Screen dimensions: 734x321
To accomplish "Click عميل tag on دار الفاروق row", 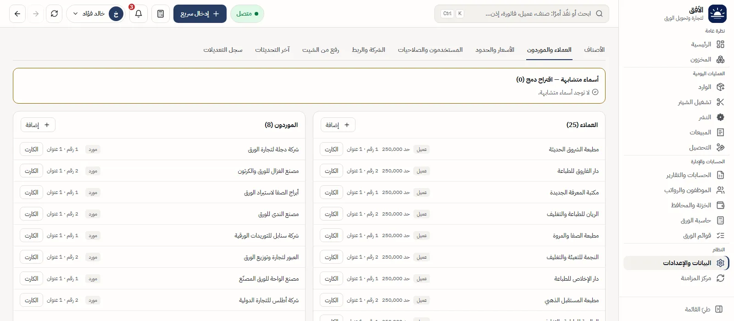I will 422,171.
